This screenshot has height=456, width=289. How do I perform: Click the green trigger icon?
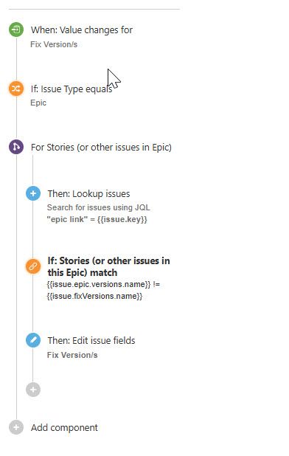(16, 30)
